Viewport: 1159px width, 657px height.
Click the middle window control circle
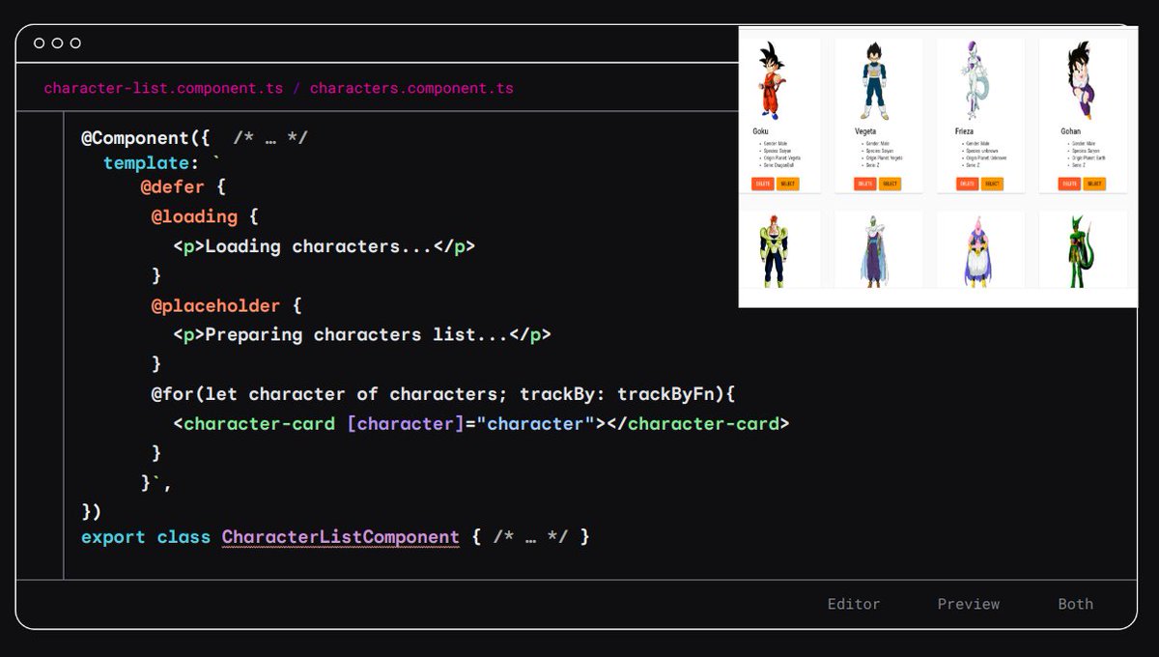(57, 43)
